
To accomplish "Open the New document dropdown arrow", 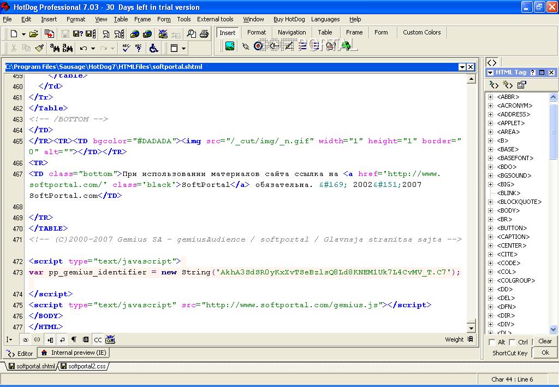I will coord(23,34).
